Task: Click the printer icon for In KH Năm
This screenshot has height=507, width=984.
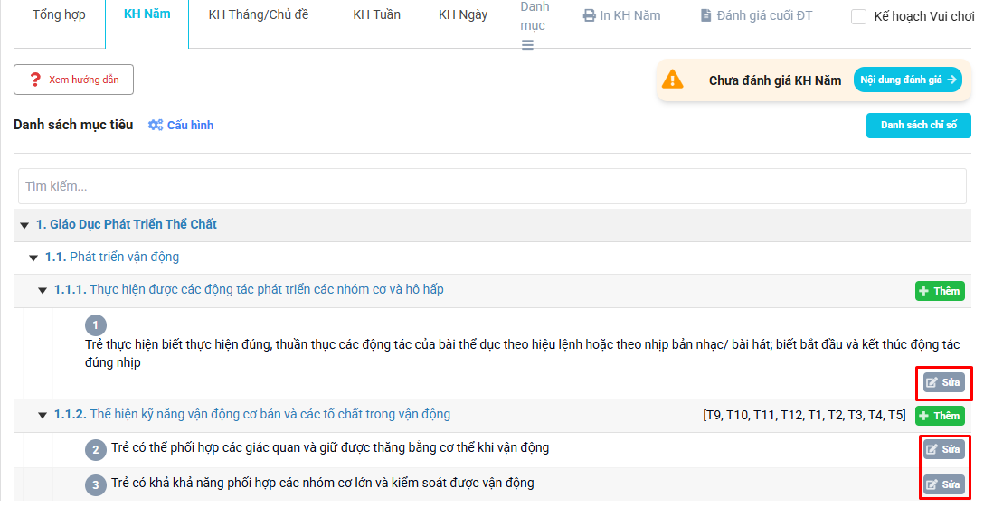Action: click(589, 15)
